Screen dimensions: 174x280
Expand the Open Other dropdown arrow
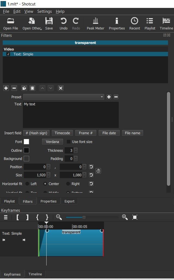click(41, 29)
